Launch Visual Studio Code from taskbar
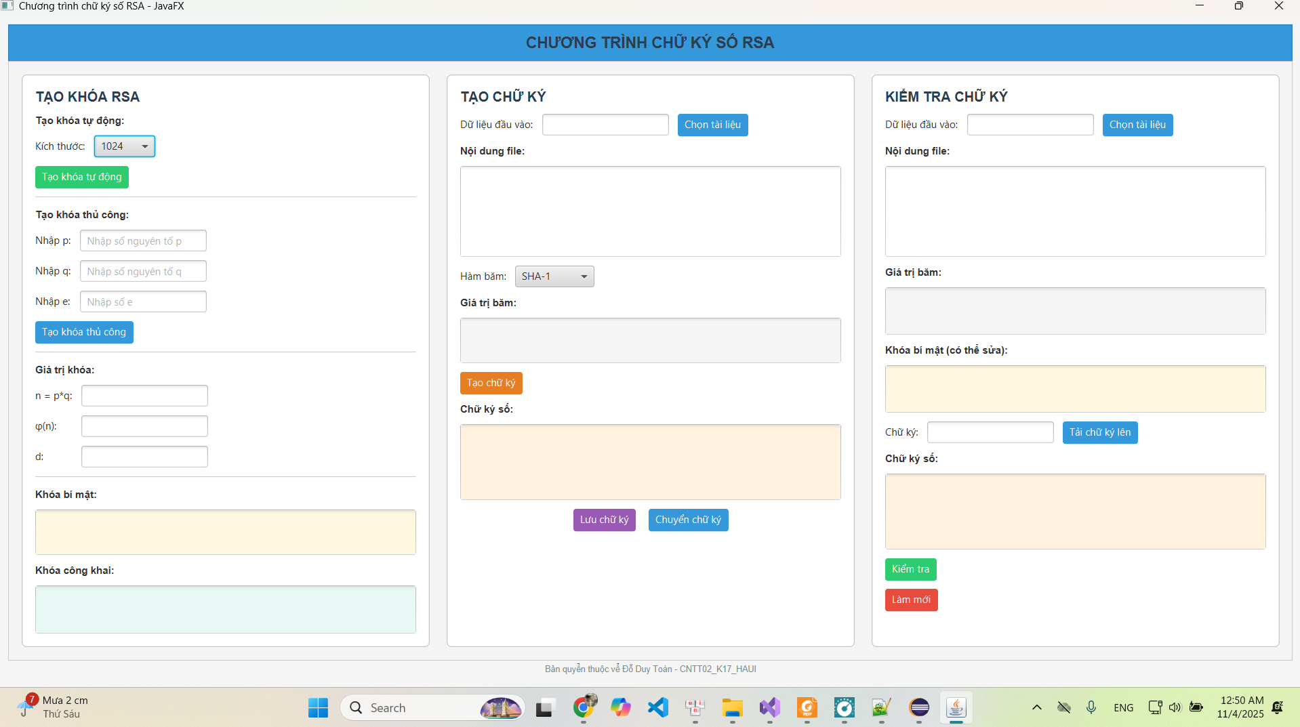1300x727 pixels. click(x=657, y=707)
